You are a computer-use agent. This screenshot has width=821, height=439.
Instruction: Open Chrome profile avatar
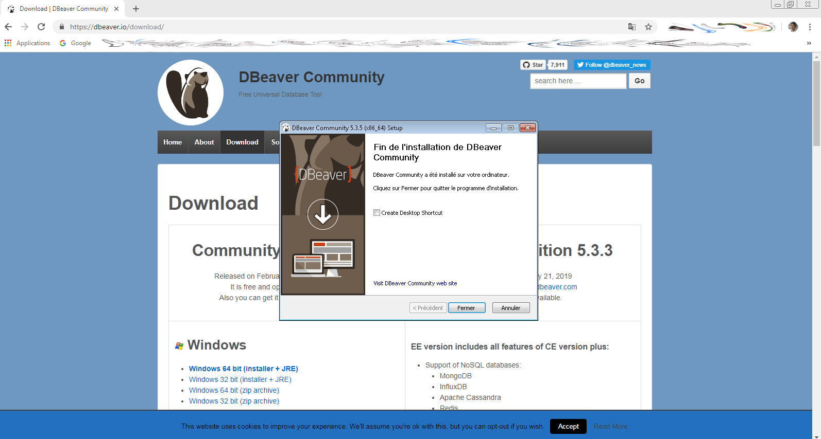pos(793,27)
